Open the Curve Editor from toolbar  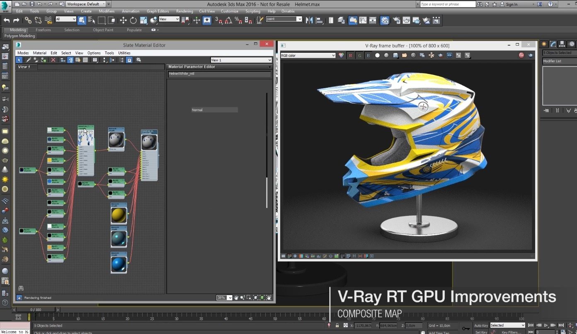point(363,20)
